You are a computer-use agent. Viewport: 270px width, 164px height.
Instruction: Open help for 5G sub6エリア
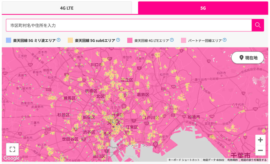[x=118, y=40]
